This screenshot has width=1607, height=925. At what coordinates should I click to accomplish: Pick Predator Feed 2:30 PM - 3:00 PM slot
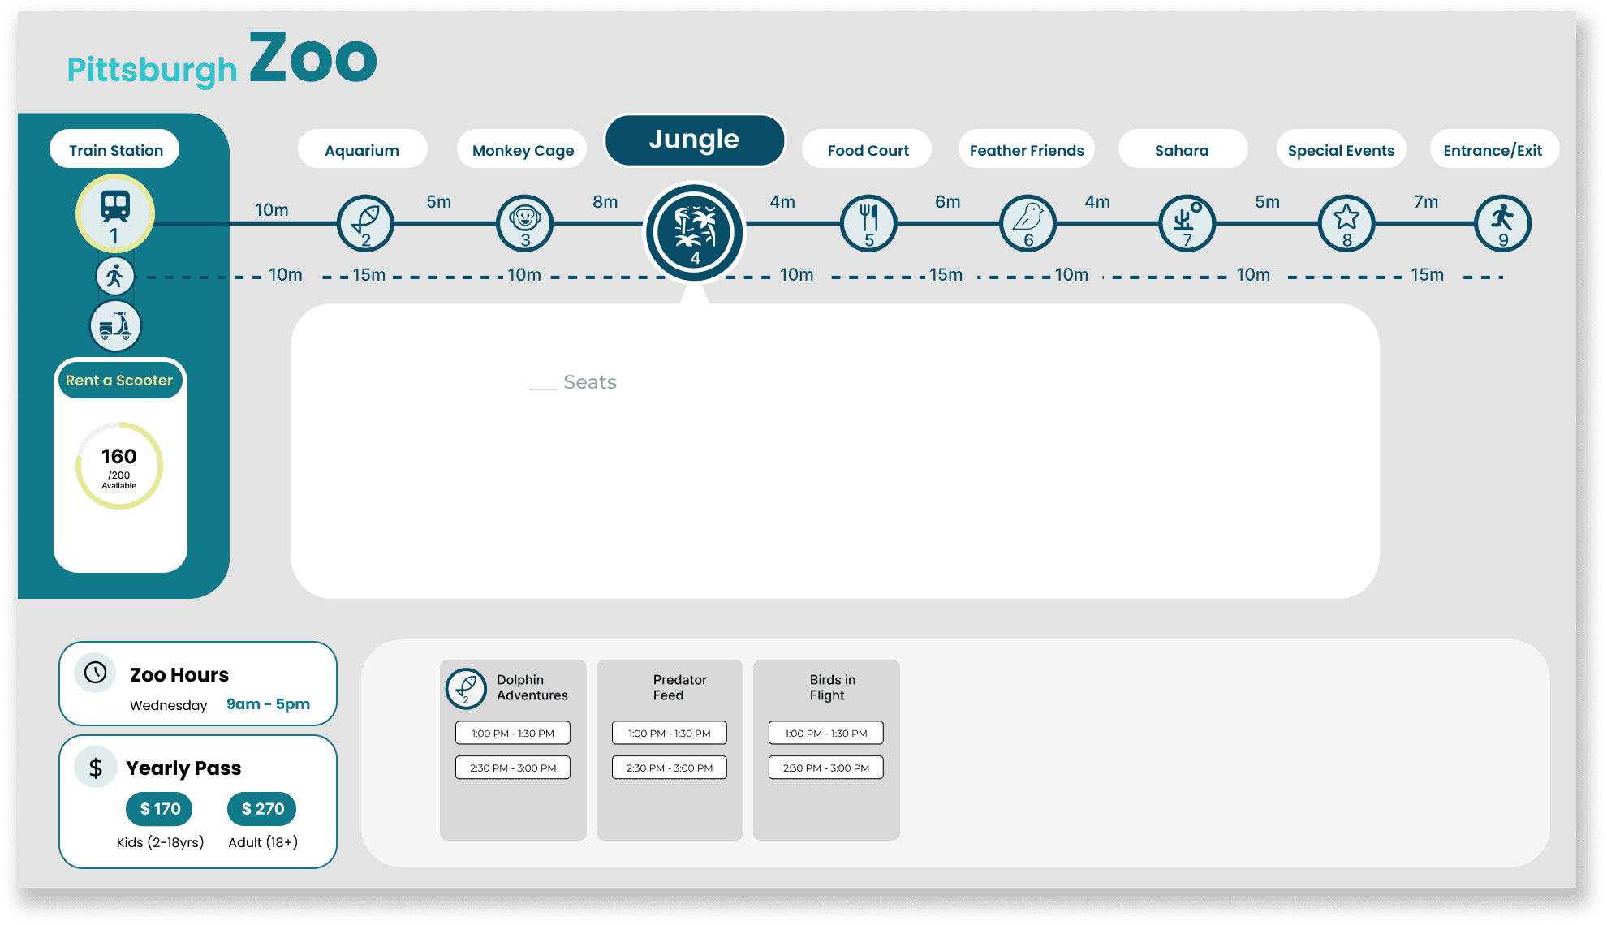(x=670, y=768)
